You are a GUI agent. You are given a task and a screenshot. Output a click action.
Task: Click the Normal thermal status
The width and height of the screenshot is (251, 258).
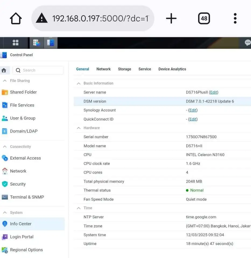[195, 190]
